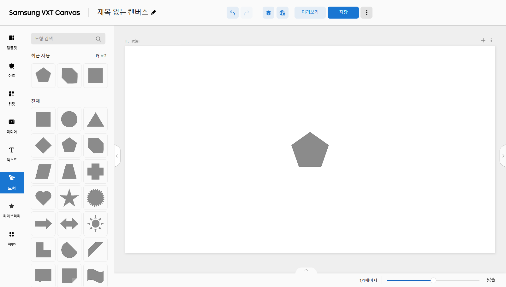This screenshot has width=506, height=287.
Task: Add the teardrop shape
Action: pos(69,250)
